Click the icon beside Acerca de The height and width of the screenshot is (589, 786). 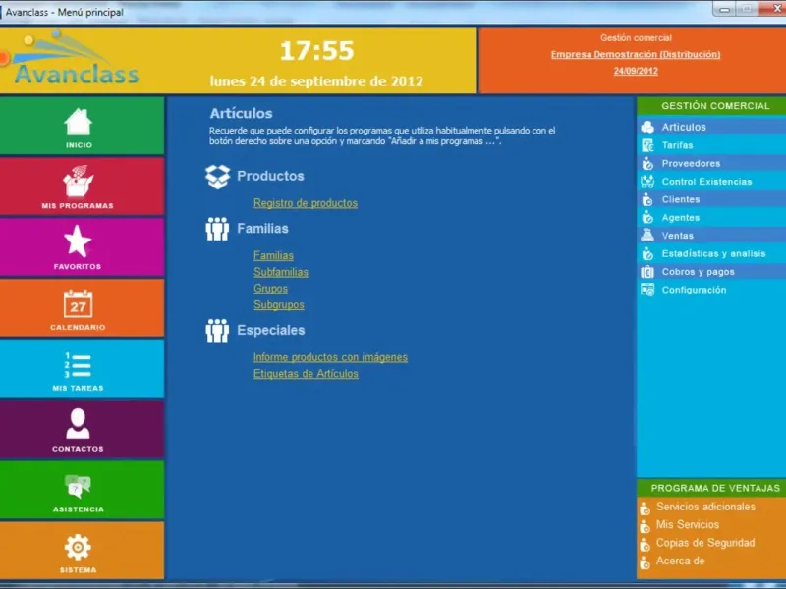click(x=646, y=562)
